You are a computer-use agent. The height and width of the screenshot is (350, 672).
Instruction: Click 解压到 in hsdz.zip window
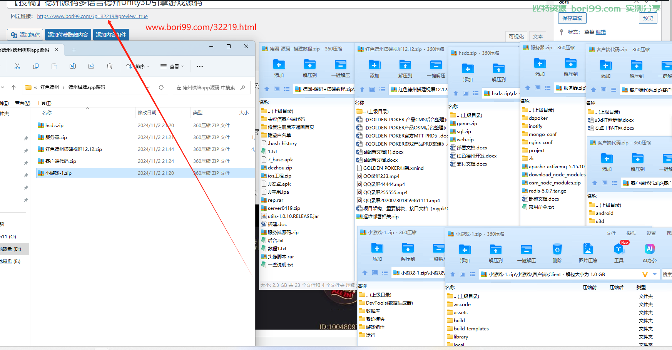click(499, 72)
